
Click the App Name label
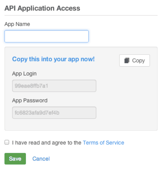point(17,24)
